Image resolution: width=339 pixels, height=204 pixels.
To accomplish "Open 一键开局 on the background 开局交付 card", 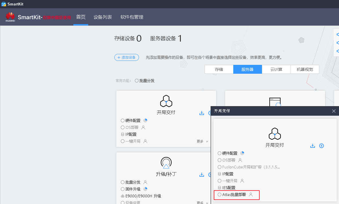I will coord(131,141).
